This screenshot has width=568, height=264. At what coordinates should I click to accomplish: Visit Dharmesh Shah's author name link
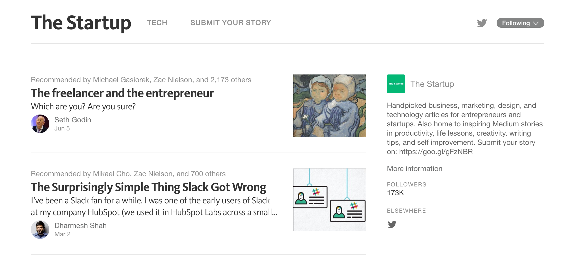click(x=80, y=225)
